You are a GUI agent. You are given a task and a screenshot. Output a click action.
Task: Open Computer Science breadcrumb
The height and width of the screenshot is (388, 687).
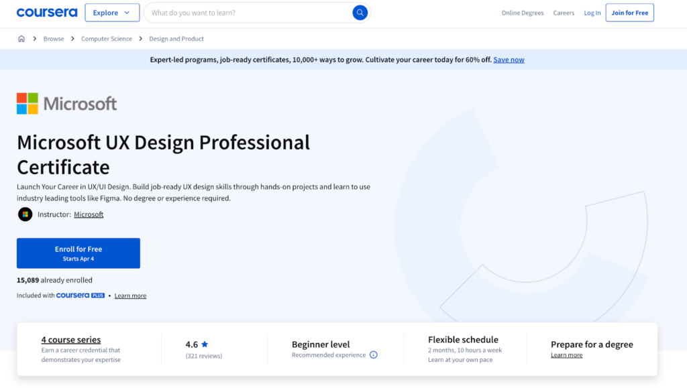pos(107,38)
